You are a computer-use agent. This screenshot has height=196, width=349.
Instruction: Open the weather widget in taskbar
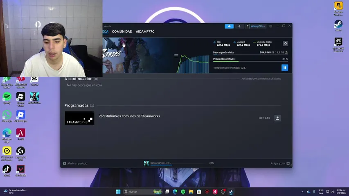(15, 192)
